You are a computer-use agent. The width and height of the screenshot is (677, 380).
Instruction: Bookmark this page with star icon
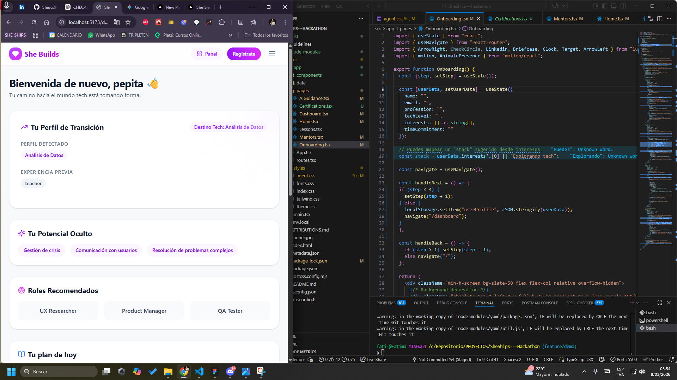(128, 22)
